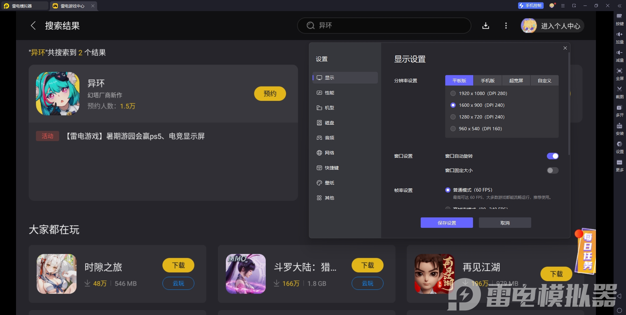Click 云玩 for 斗罗大陆

[x=368, y=283]
